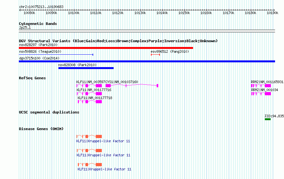Select the KLF11|NM_003597 RefSeq label

91,82
